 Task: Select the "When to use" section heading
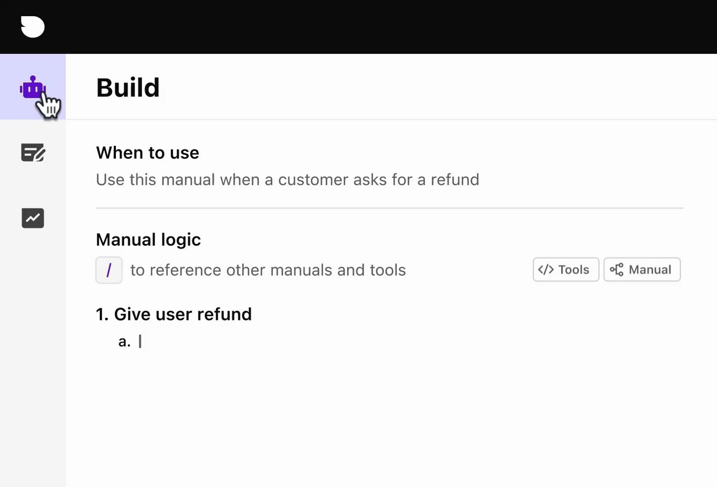coord(147,153)
